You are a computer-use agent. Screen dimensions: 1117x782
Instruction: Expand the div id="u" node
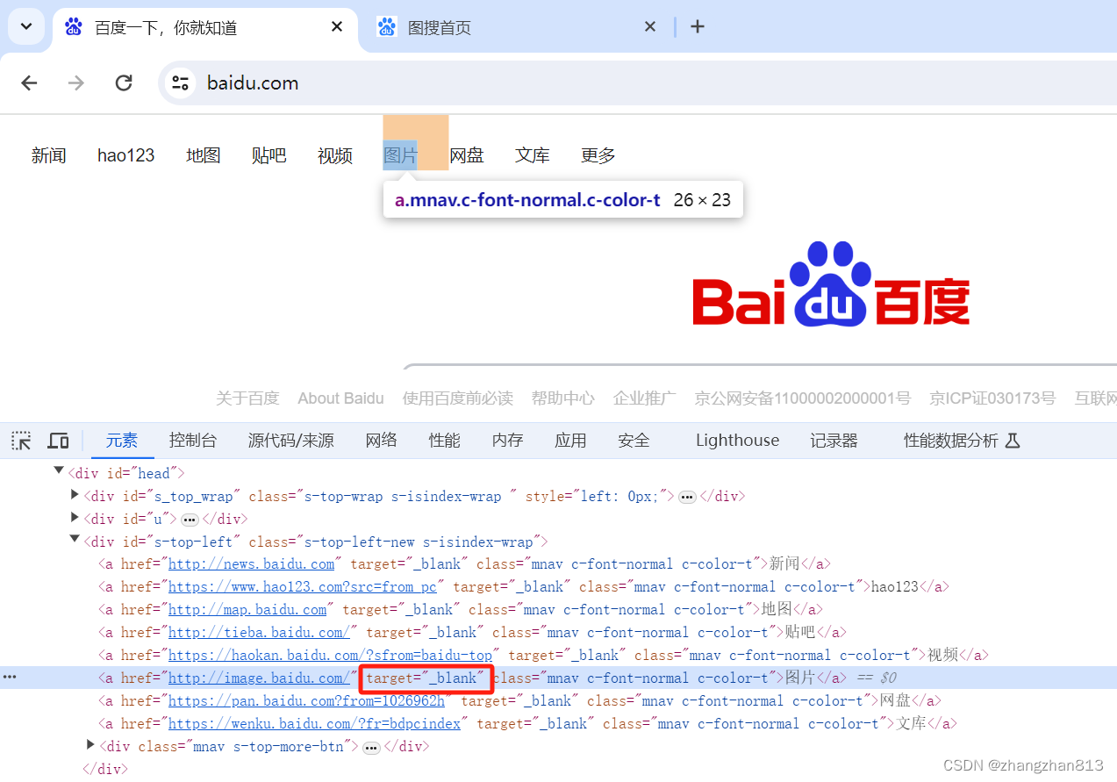[x=75, y=518]
